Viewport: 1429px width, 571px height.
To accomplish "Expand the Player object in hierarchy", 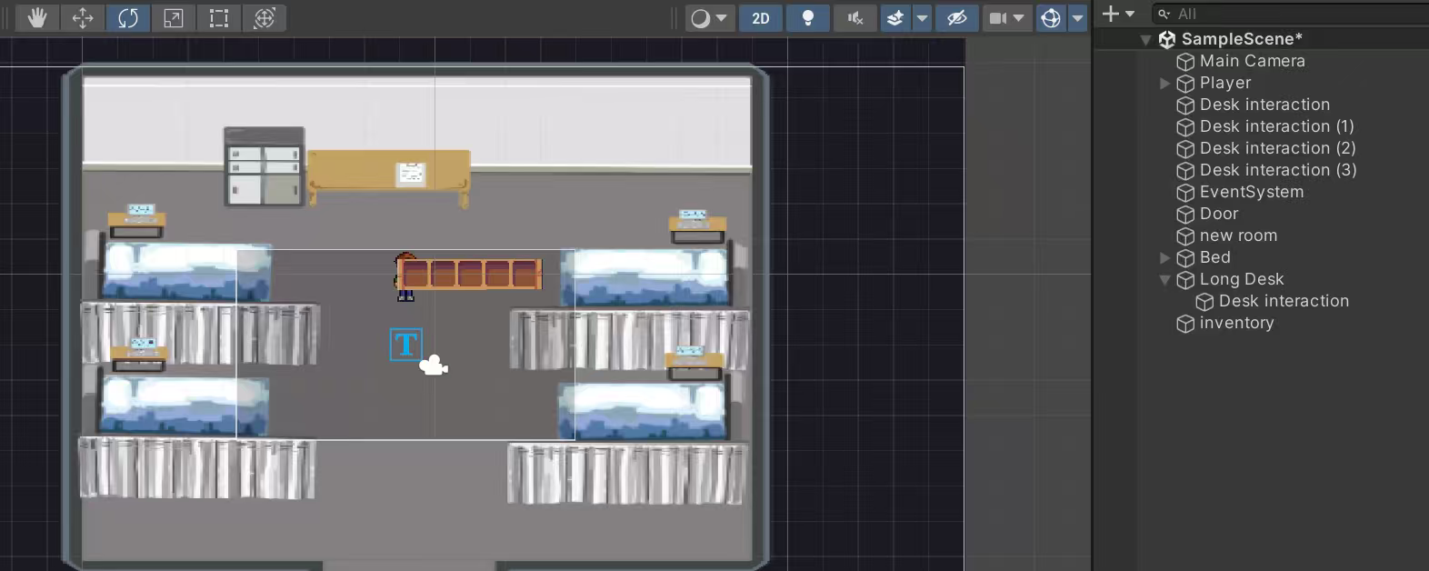I will [1164, 83].
